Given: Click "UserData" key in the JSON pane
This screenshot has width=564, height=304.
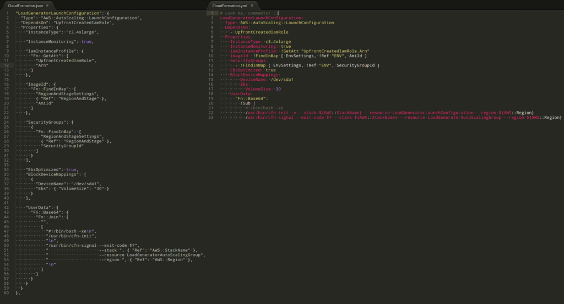Looking at the screenshot, I should click(39, 207).
